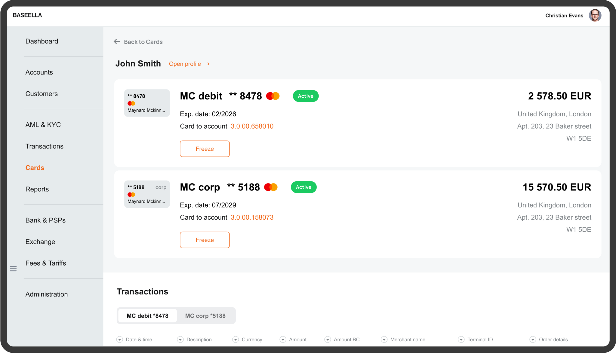Select the Cards entry in the sidebar

pyautogui.click(x=35, y=168)
